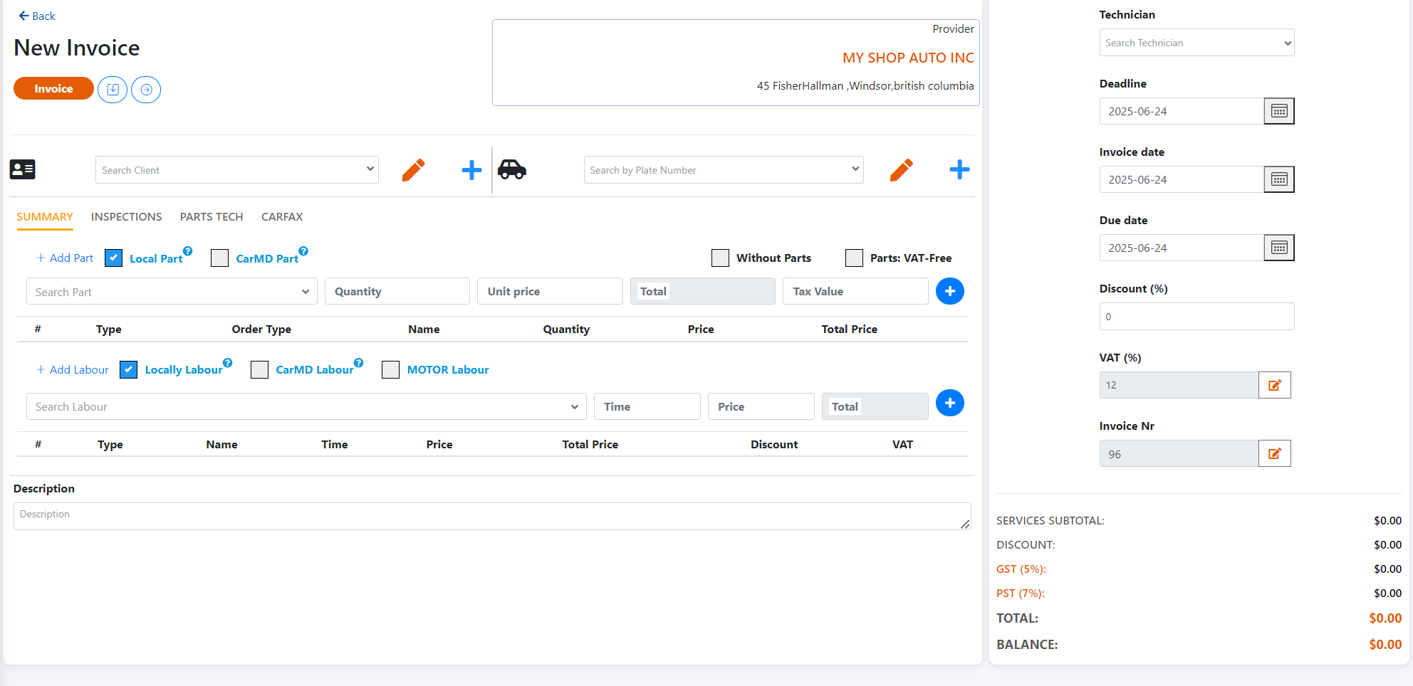Add the part row with blue plus button

pos(949,291)
